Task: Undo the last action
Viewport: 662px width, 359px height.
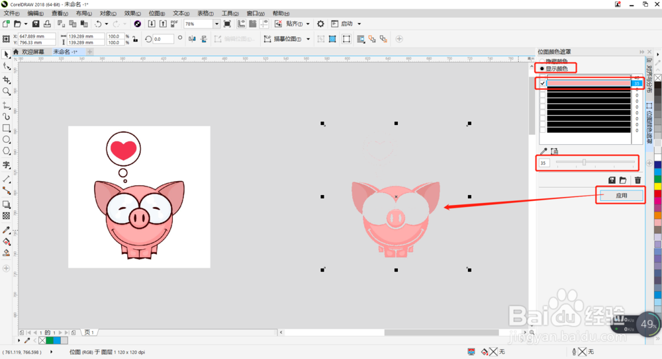Action: (x=98, y=24)
